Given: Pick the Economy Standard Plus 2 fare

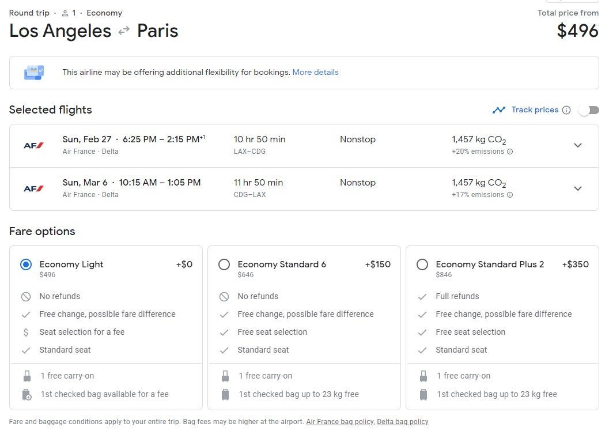Looking at the screenshot, I should point(422,264).
